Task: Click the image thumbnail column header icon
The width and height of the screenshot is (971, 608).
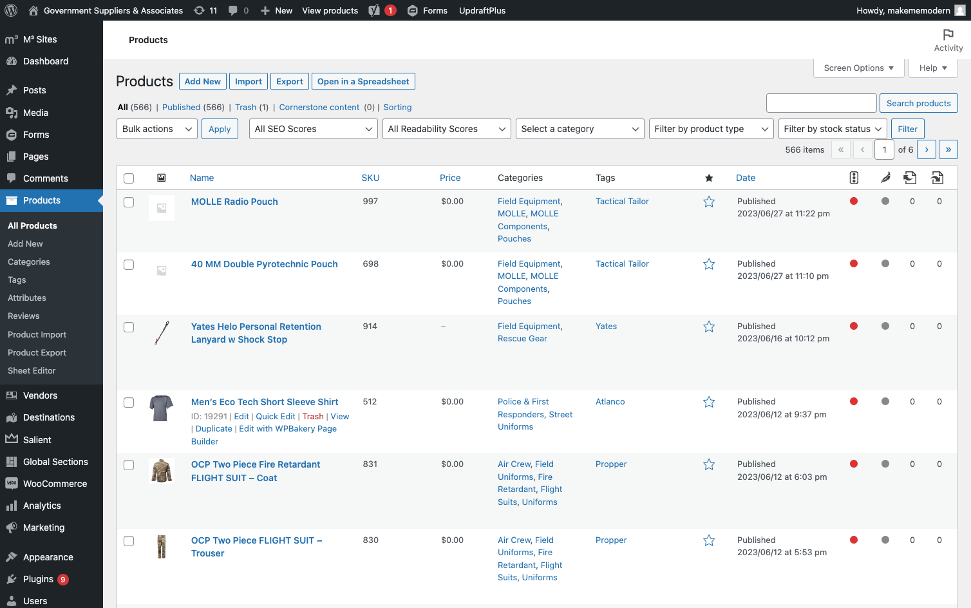Action: pos(162,178)
